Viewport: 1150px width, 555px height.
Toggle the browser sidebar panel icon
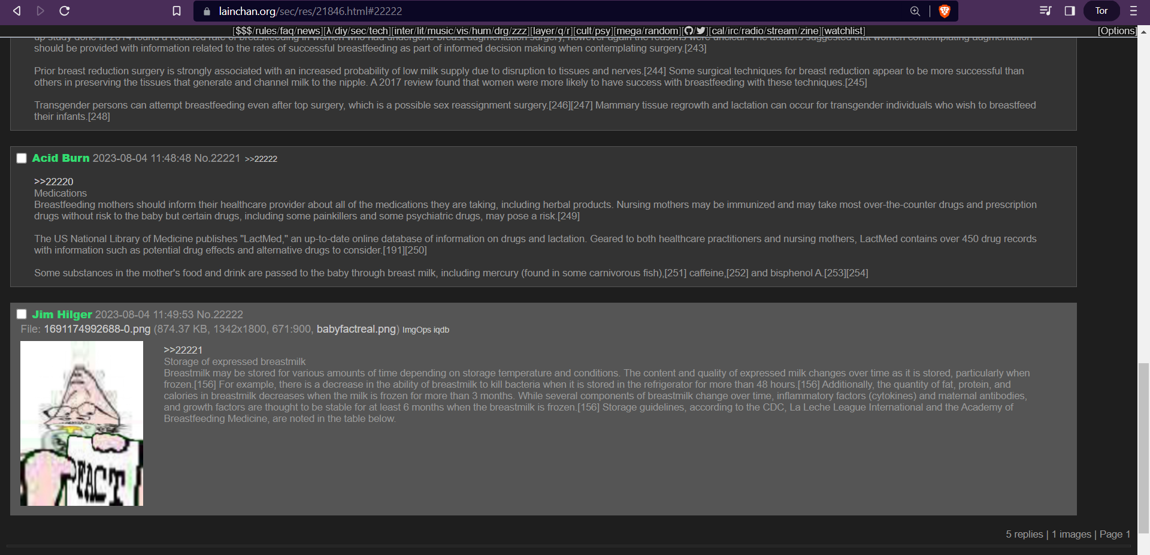(x=1070, y=11)
